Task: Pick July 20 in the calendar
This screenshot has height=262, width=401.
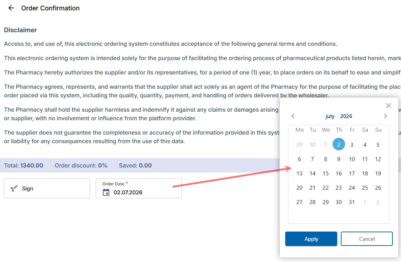Action: [x=299, y=188]
